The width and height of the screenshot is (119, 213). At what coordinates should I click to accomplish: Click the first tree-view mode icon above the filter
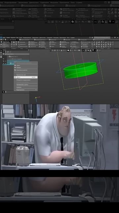[4, 52]
